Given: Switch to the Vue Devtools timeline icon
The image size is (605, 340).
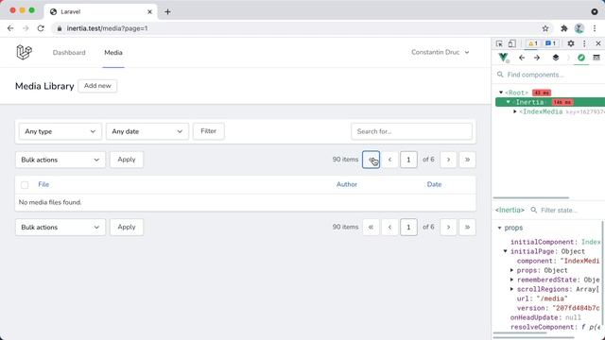Looking at the screenshot, I should (x=596, y=58).
